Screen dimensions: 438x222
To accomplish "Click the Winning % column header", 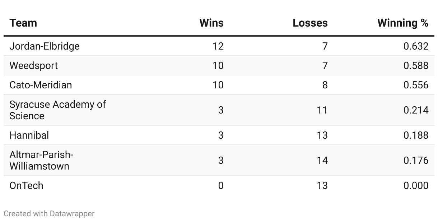I will point(403,23).
